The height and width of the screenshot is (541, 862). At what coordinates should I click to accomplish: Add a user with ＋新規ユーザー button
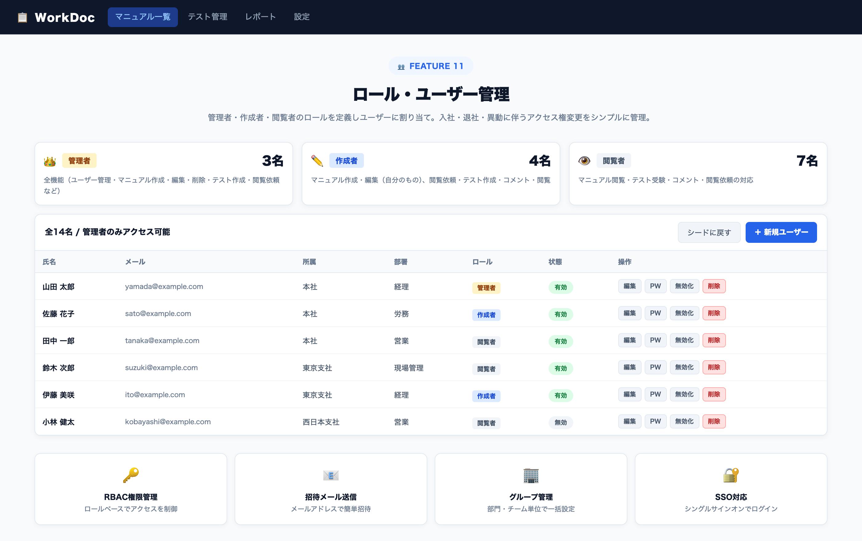click(x=781, y=232)
